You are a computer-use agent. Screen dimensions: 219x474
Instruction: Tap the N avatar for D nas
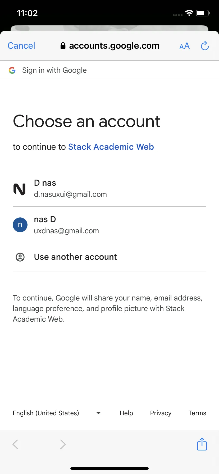[x=20, y=189]
